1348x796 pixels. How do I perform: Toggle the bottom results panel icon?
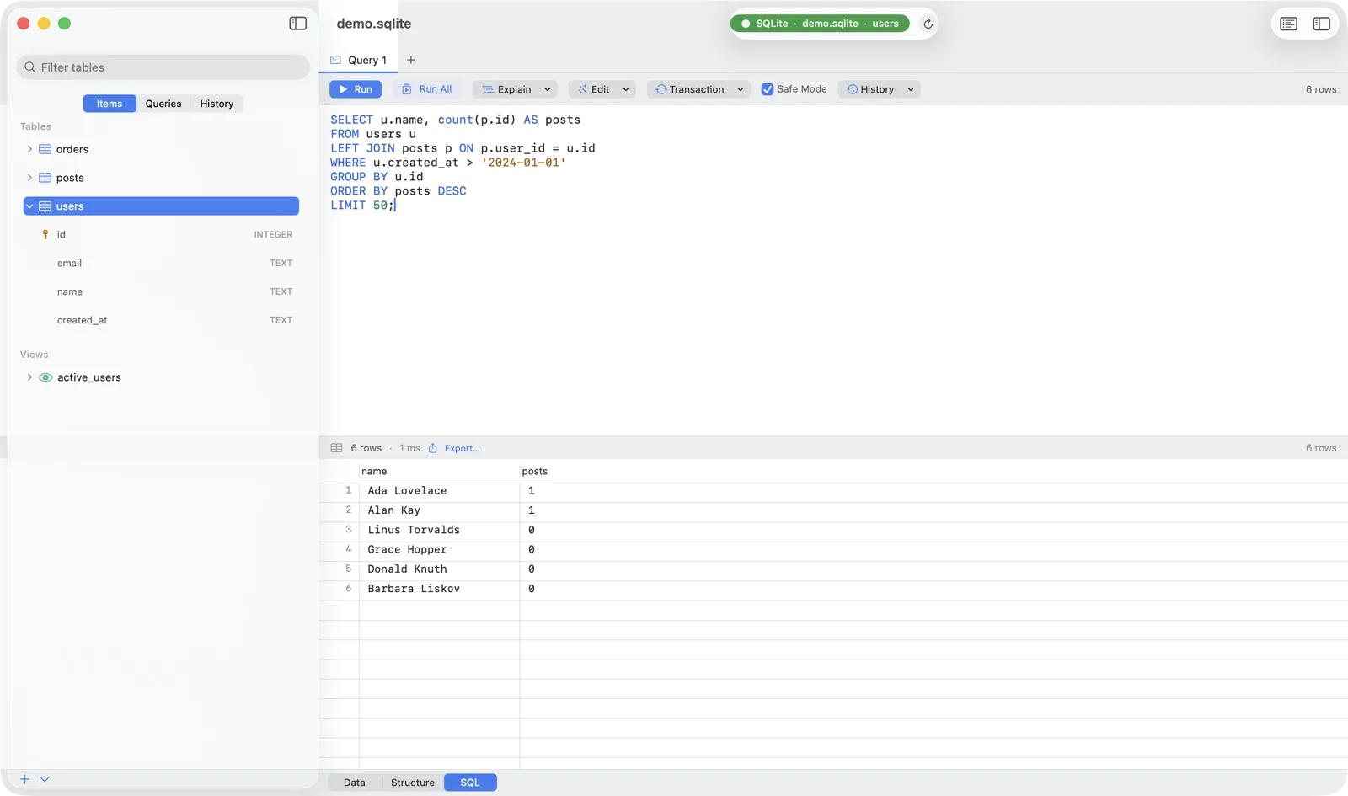coord(1288,24)
